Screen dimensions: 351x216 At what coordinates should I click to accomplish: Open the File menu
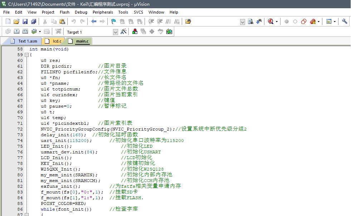pyautogui.click(x=6, y=12)
